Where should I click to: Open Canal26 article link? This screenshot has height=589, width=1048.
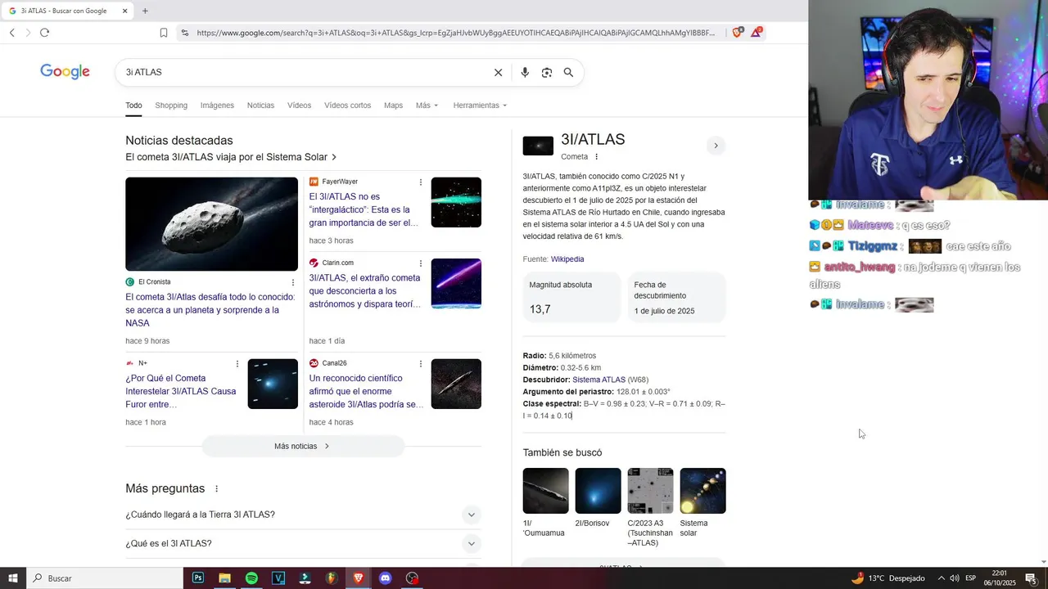[364, 391]
